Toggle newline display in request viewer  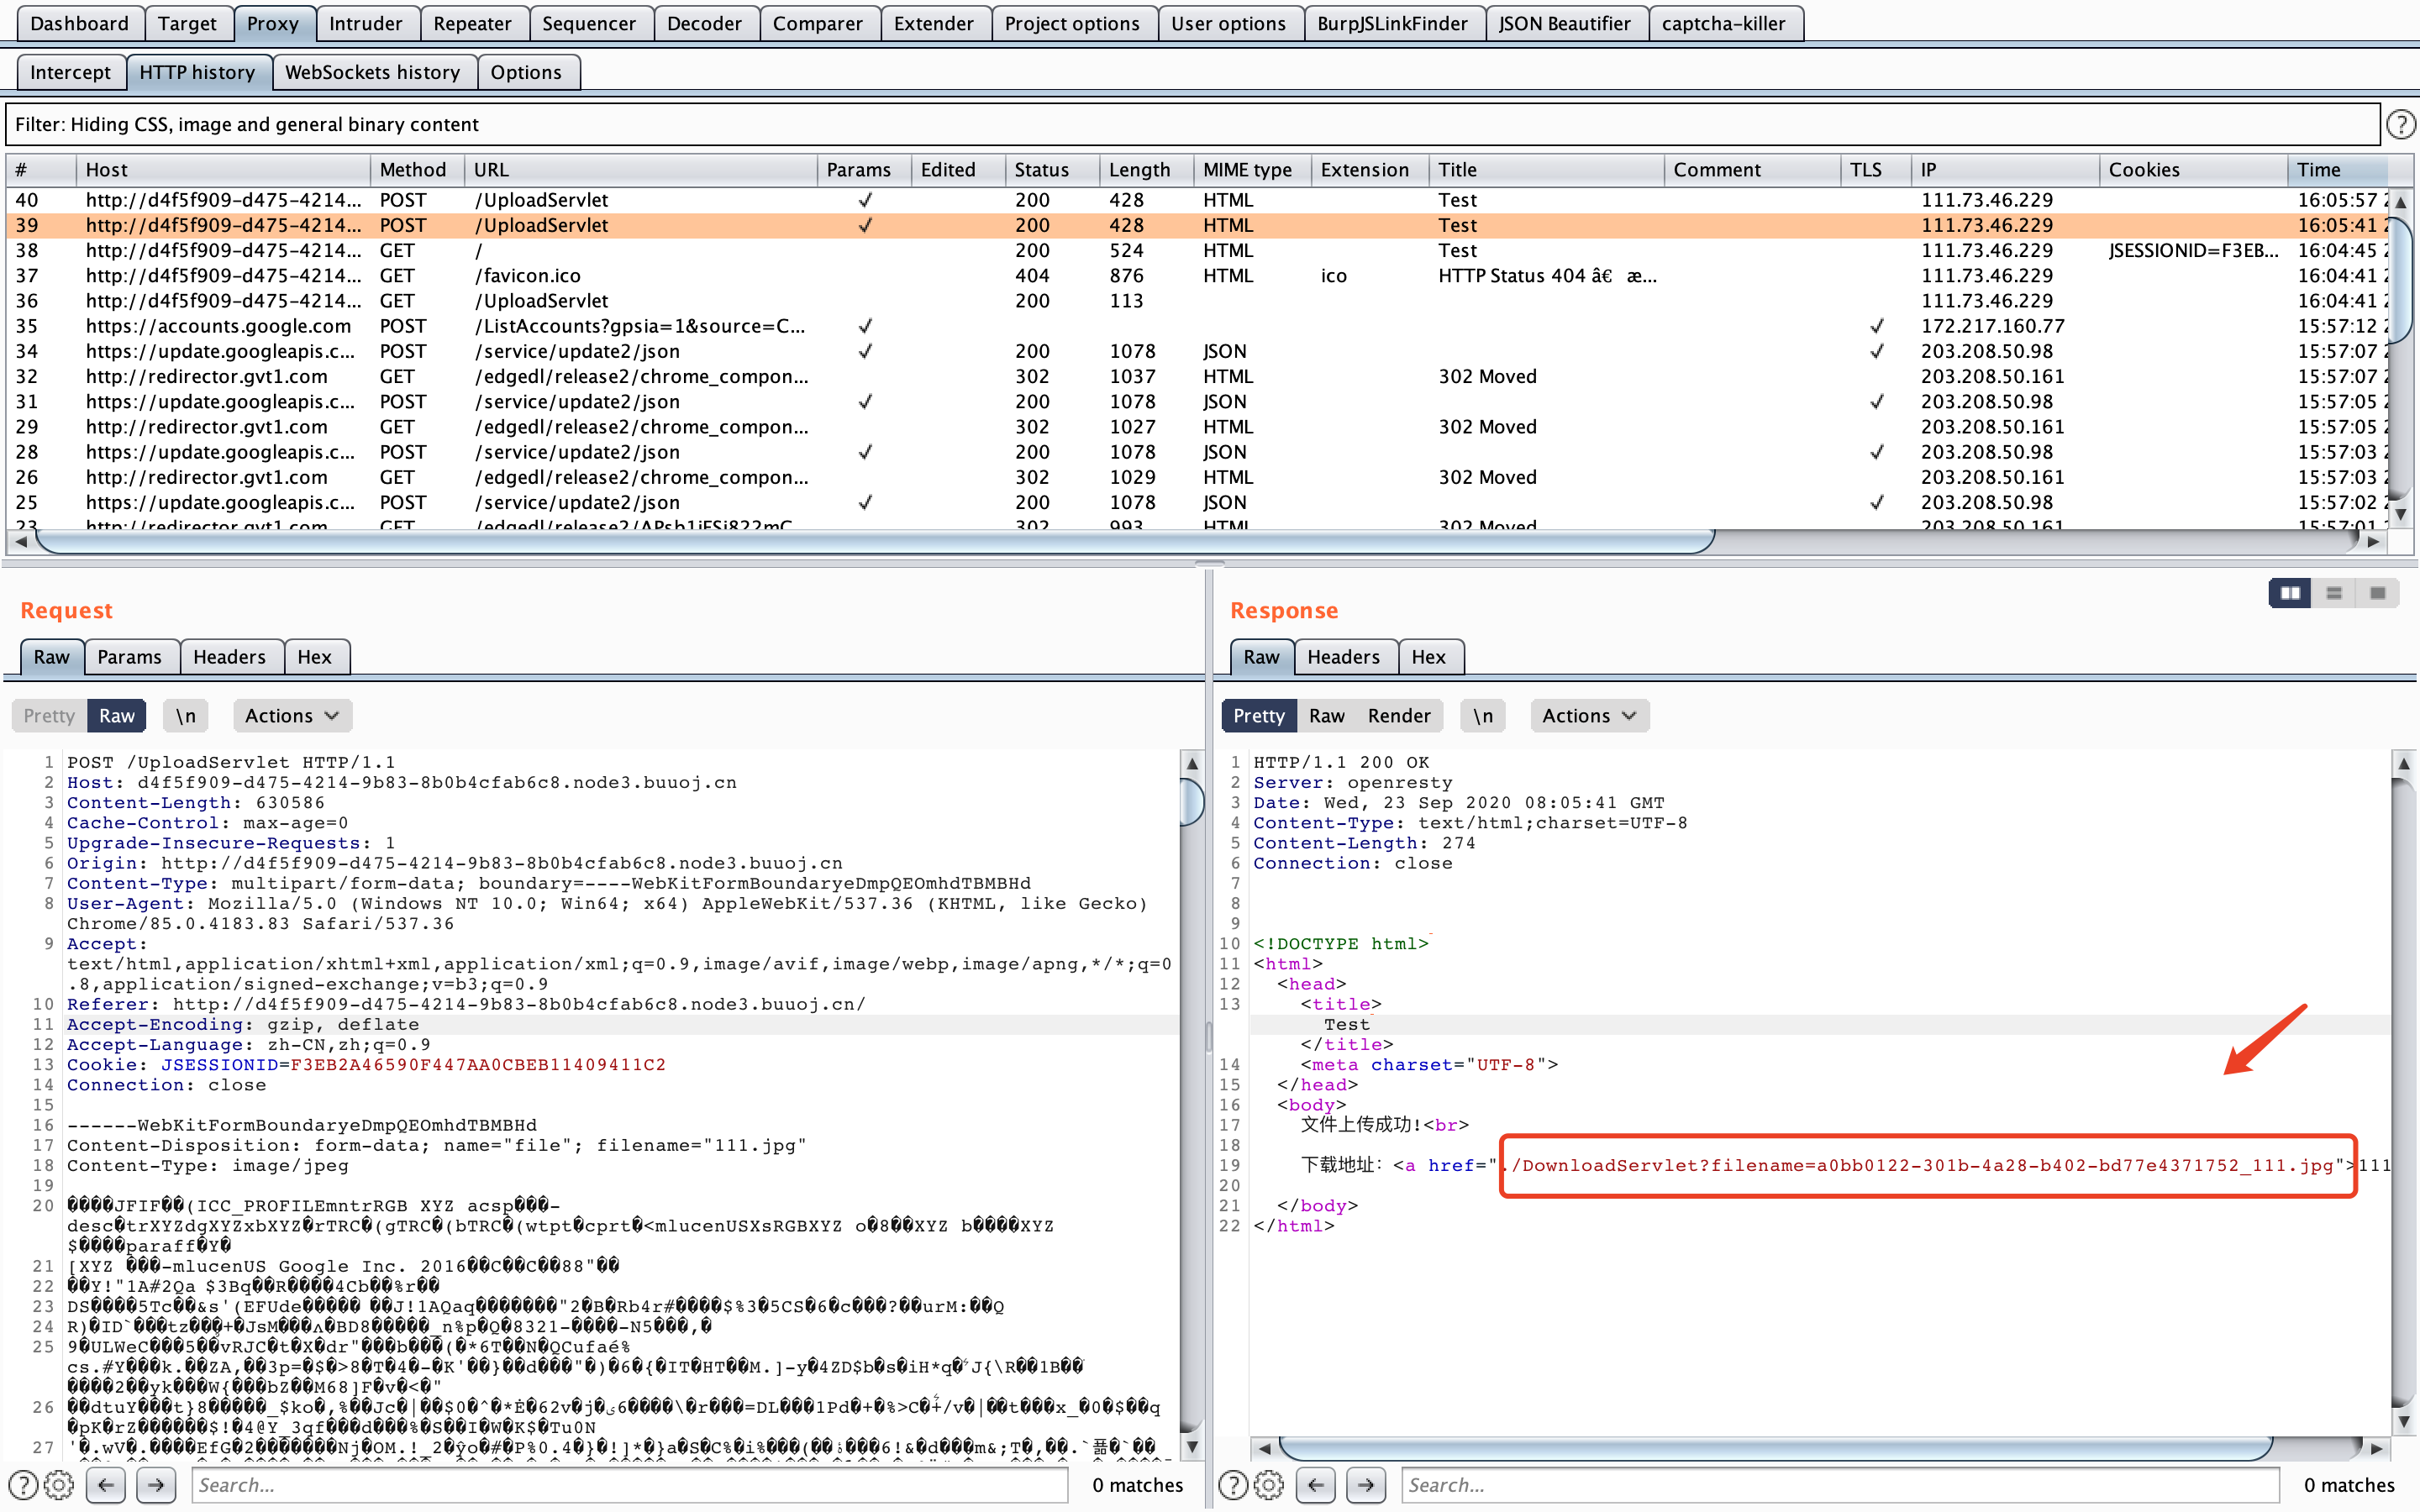(x=186, y=716)
